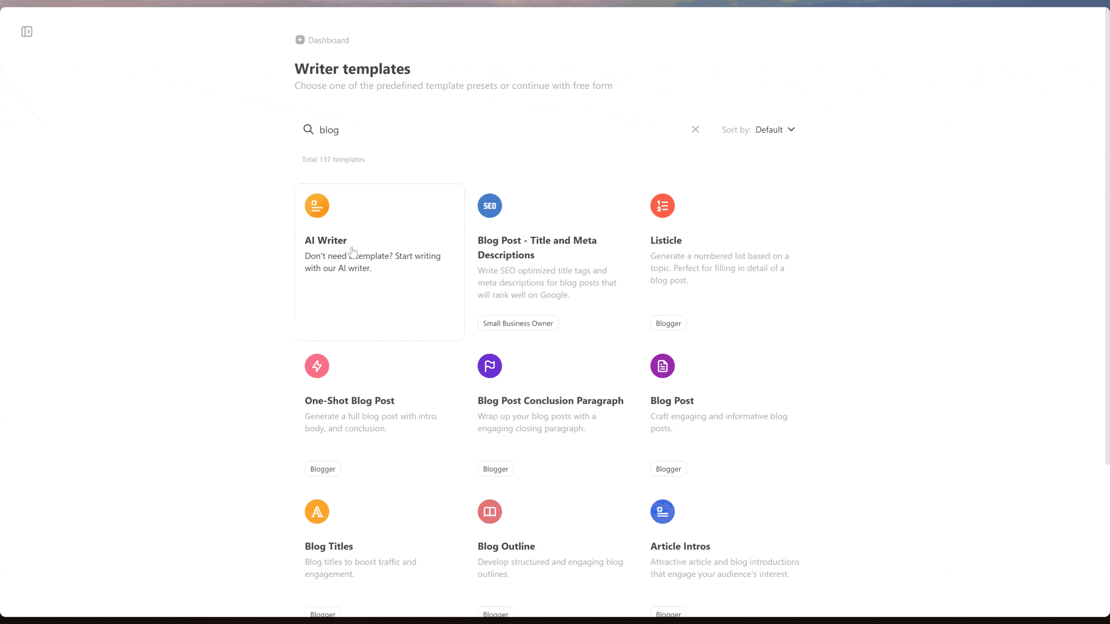The image size is (1110, 624).
Task: Click the Blog Post template card
Action: pyautogui.click(x=725, y=411)
